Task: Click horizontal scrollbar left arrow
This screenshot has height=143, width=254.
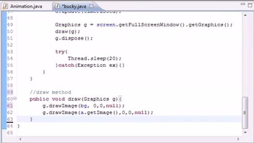Action: pos(20,139)
